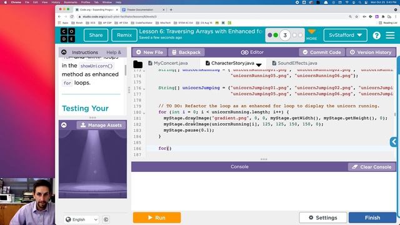Open CharacterStory.java tab dropdown arrow
This screenshot has width=400, height=225.
tap(259, 65)
